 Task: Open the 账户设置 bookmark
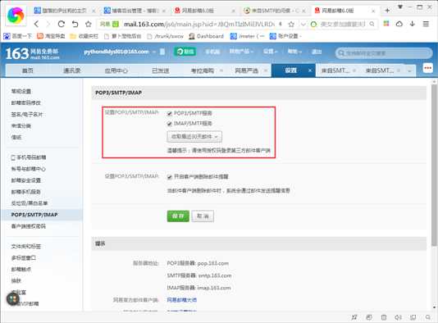point(285,36)
